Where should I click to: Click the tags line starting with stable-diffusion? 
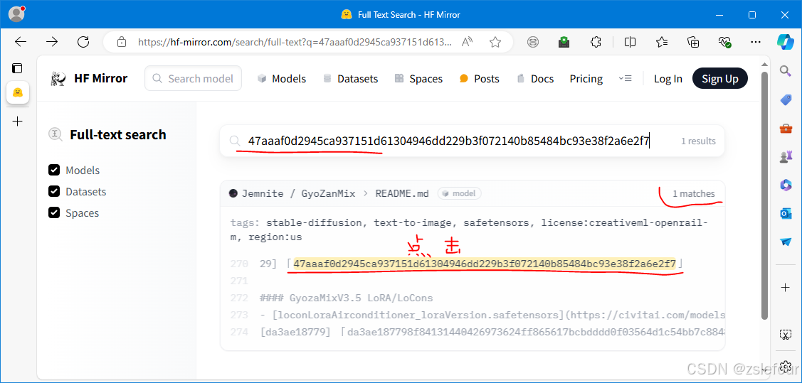click(x=469, y=230)
